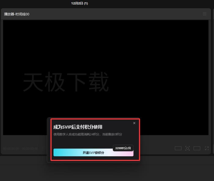Click empty timeline area below the player
Viewport: 214px width, 181px height.
coord(107,171)
